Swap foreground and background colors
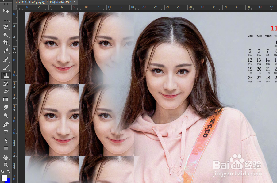 [8, 171]
